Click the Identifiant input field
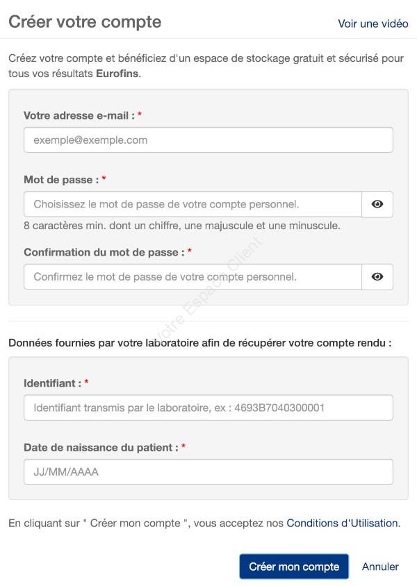The image size is (417, 586). [x=208, y=408]
